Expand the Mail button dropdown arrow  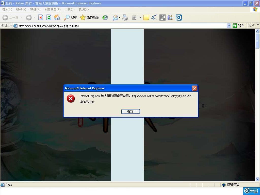pos(119,18)
